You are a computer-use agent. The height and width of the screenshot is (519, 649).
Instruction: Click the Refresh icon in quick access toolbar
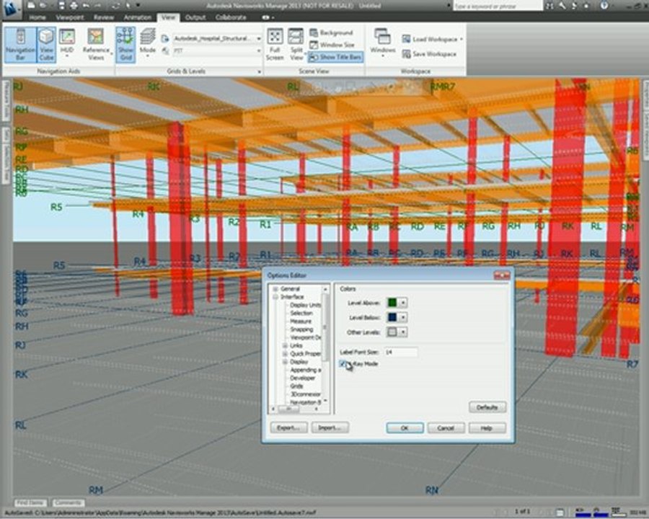click(x=115, y=5)
